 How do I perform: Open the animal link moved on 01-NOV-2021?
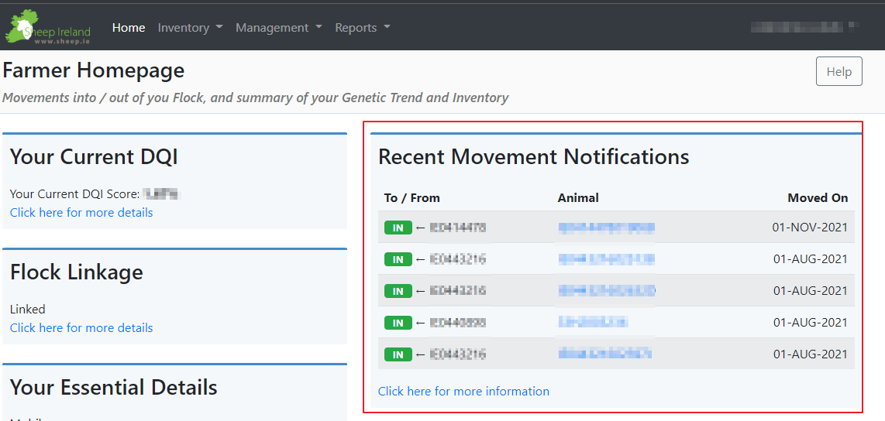click(x=606, y=228)
